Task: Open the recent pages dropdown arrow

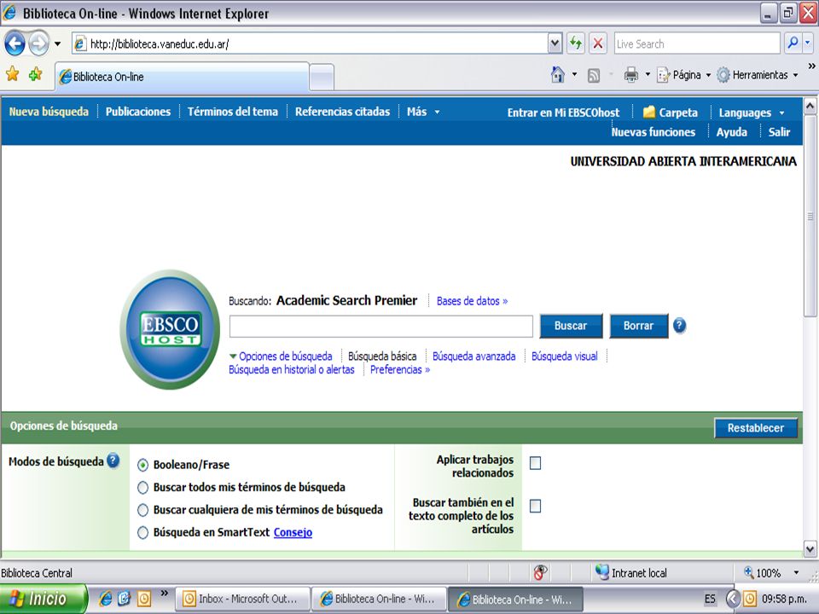Action: click(x=57, y=43)
